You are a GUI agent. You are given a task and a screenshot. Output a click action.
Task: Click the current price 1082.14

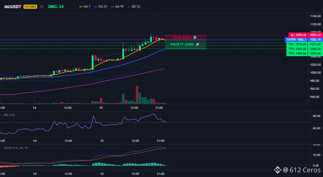(x=56, y=7)
